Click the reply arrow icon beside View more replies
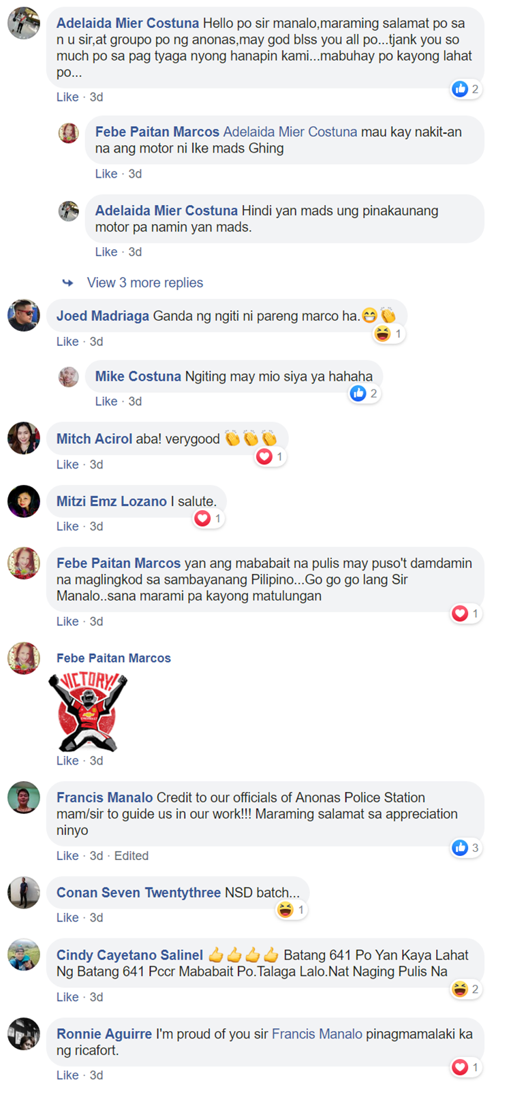Screen dimensions: 511x1093 coord(67,283)
